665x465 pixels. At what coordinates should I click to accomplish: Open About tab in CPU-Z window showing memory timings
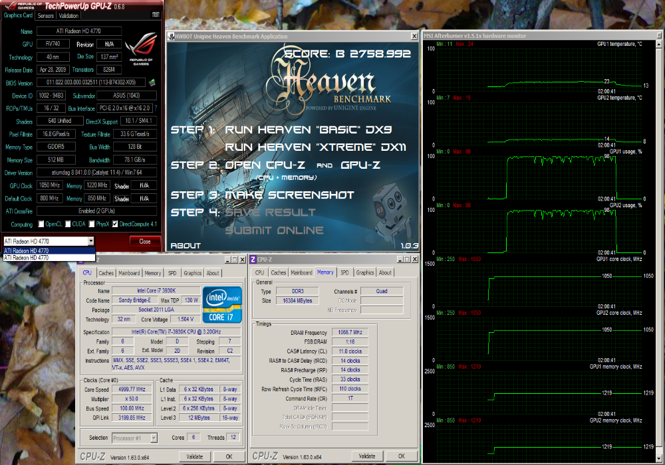[385, 273]
